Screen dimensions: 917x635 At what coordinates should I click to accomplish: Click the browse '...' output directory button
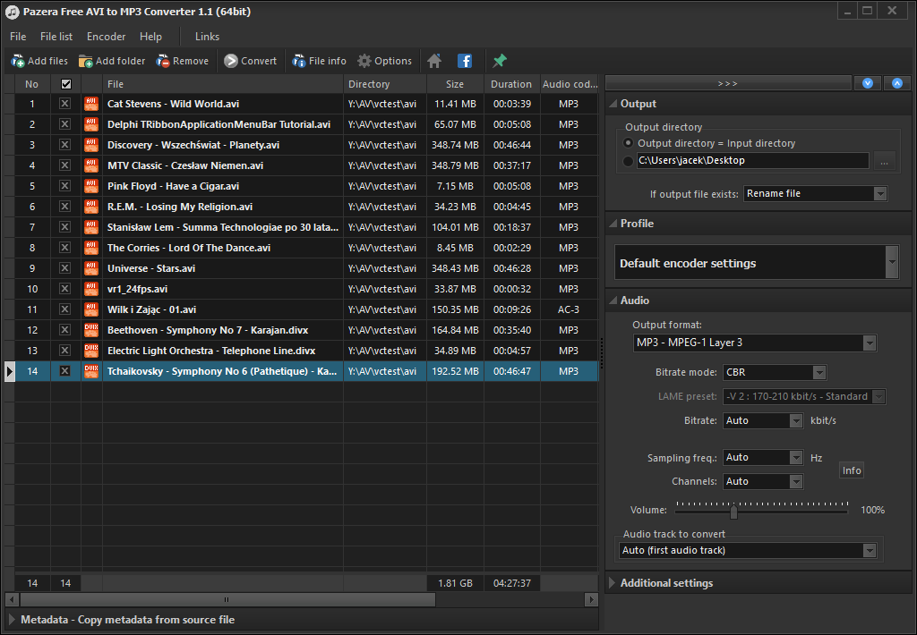point(884,161)
